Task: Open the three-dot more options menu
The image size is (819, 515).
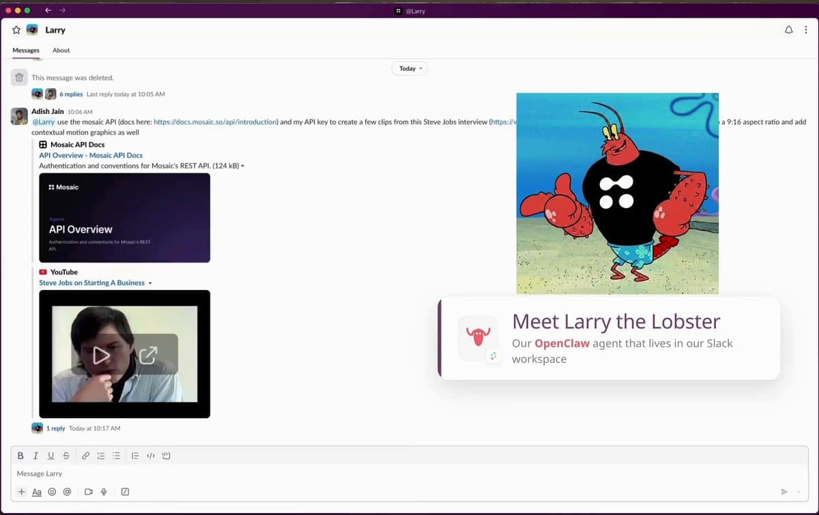Action: pyautogui.click(x=806, y=30)
